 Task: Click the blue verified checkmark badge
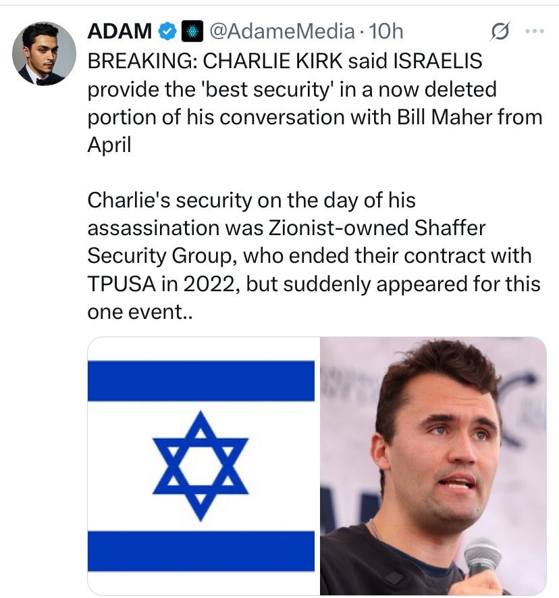tap(167, 30)
